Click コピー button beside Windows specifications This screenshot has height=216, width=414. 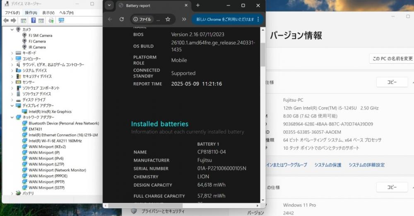[x=392, y=187]
